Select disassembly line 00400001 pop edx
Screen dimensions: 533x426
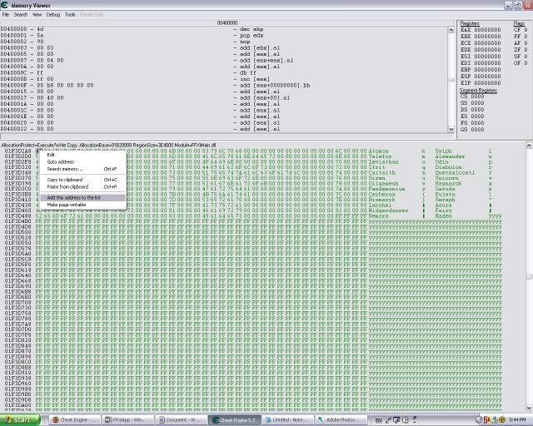click(224, 35)
